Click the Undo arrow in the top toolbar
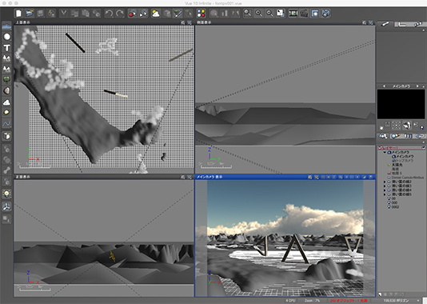 [109, 13]
